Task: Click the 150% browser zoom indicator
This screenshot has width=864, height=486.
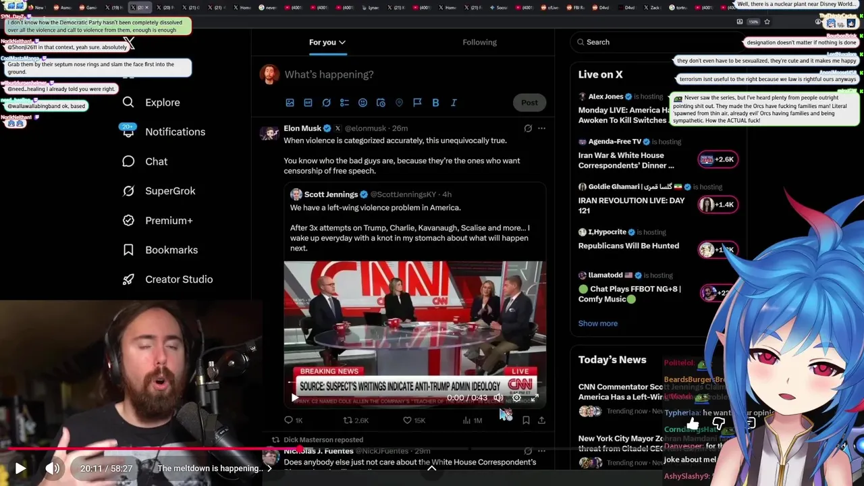Action: point(753,22)
